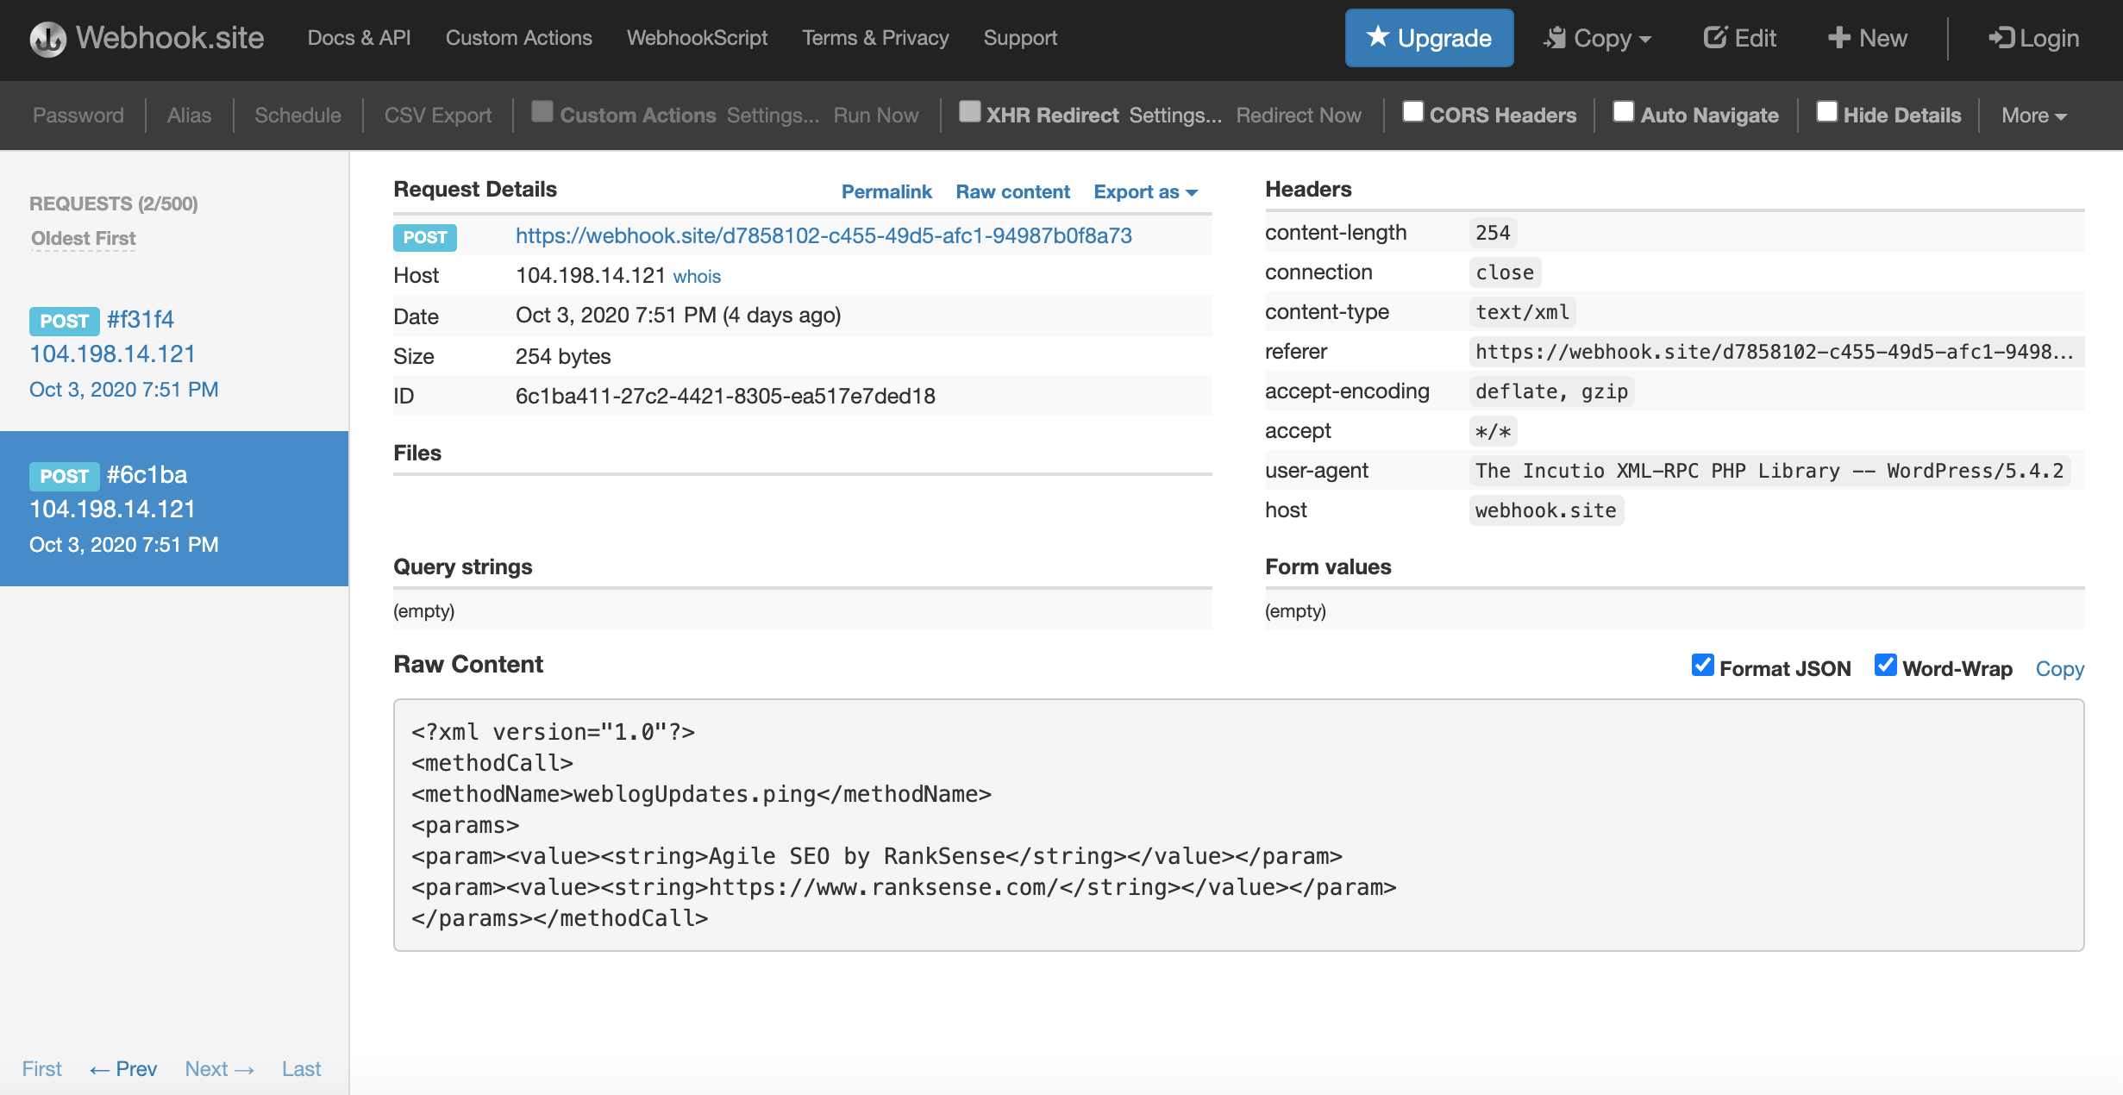Copy the raw content via Copy link
The image size is (2123, 1095).
(x=2059, y=668)
